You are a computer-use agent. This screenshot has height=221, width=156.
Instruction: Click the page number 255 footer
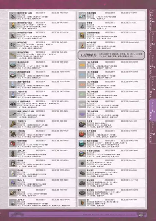(x=141, y=215)
